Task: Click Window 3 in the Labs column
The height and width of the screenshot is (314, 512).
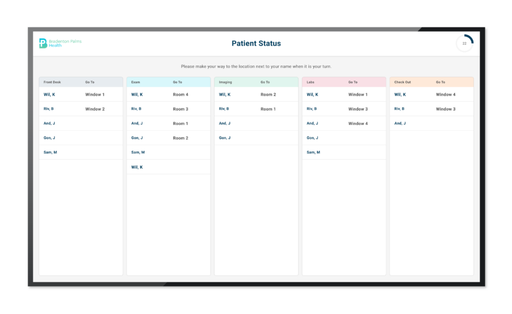Action: [358, 109]
